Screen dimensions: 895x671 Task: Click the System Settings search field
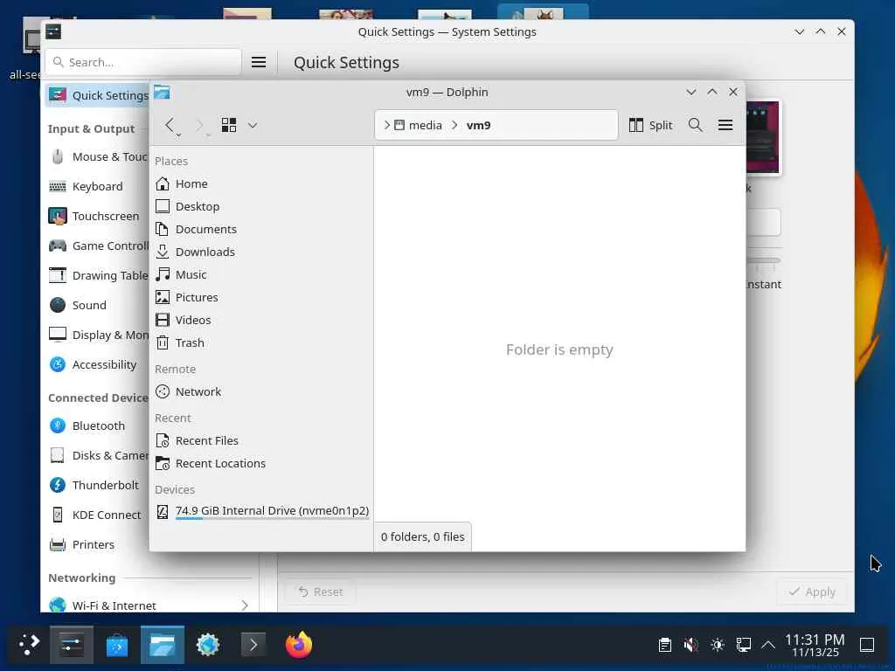(x=143, y=62)
